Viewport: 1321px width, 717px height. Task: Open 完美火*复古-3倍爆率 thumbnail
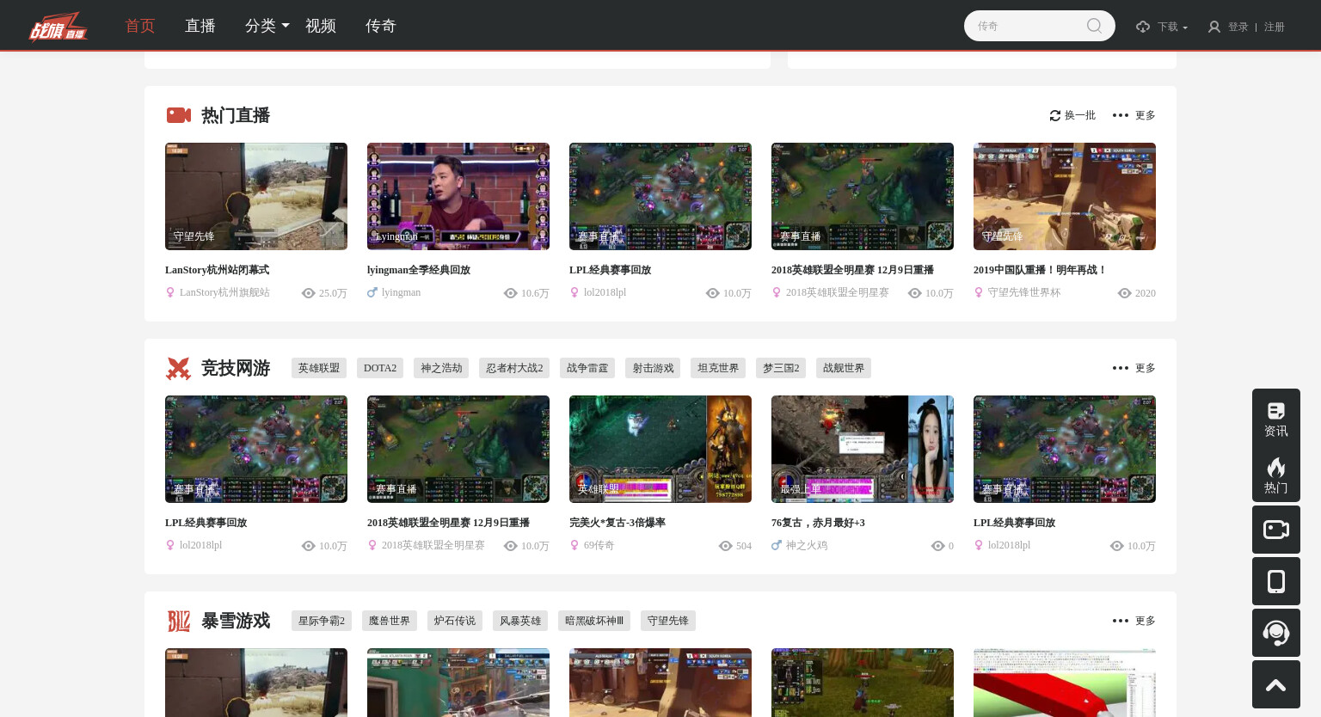pyautogui.click(x=660, y=449)
